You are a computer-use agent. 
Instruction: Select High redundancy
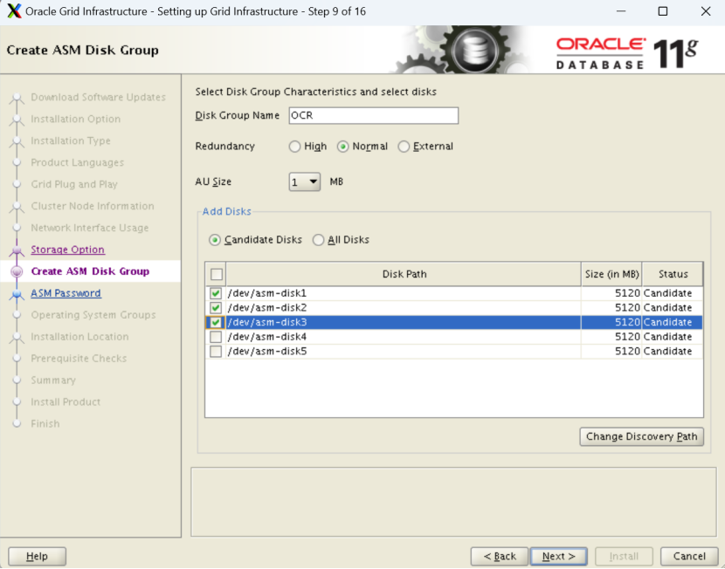(294, 147)
